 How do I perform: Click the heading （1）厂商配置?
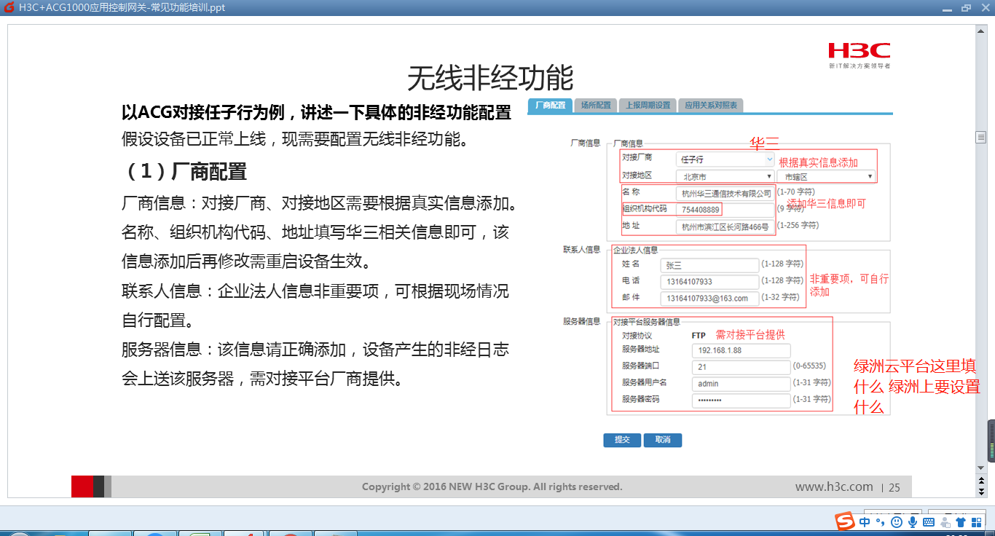click(x=185, y=172)
